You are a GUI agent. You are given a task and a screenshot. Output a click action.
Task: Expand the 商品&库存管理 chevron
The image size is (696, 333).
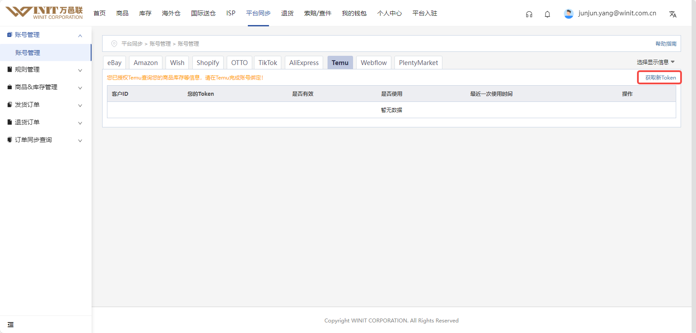click(x=80, y=88)
